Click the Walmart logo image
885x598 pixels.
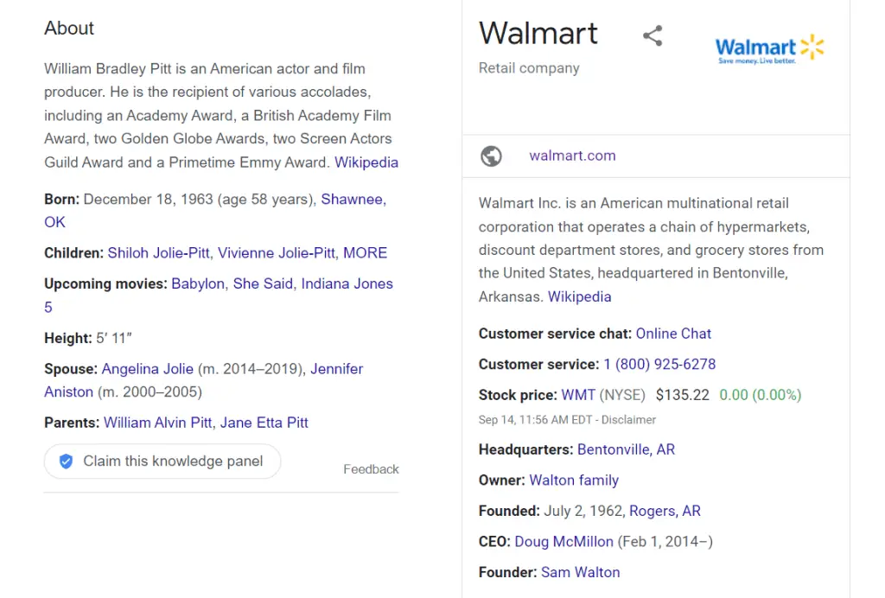click(769, 49)
